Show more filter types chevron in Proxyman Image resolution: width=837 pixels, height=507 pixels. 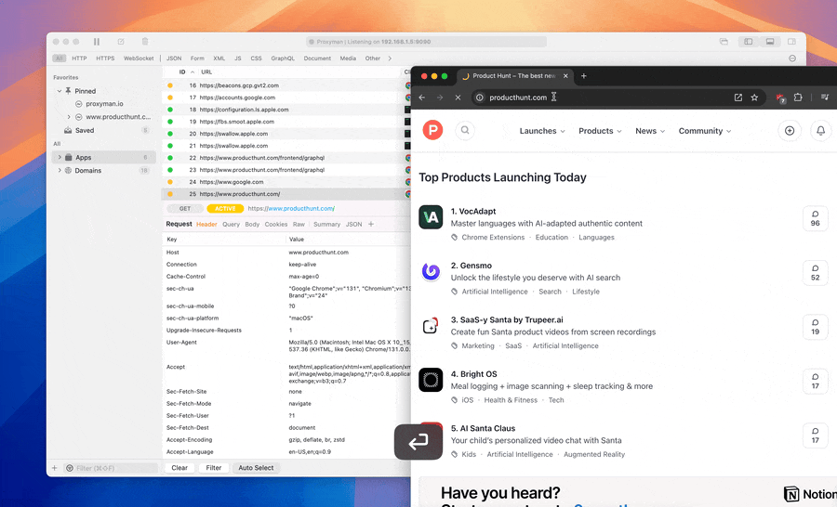[x=390, y=58]
